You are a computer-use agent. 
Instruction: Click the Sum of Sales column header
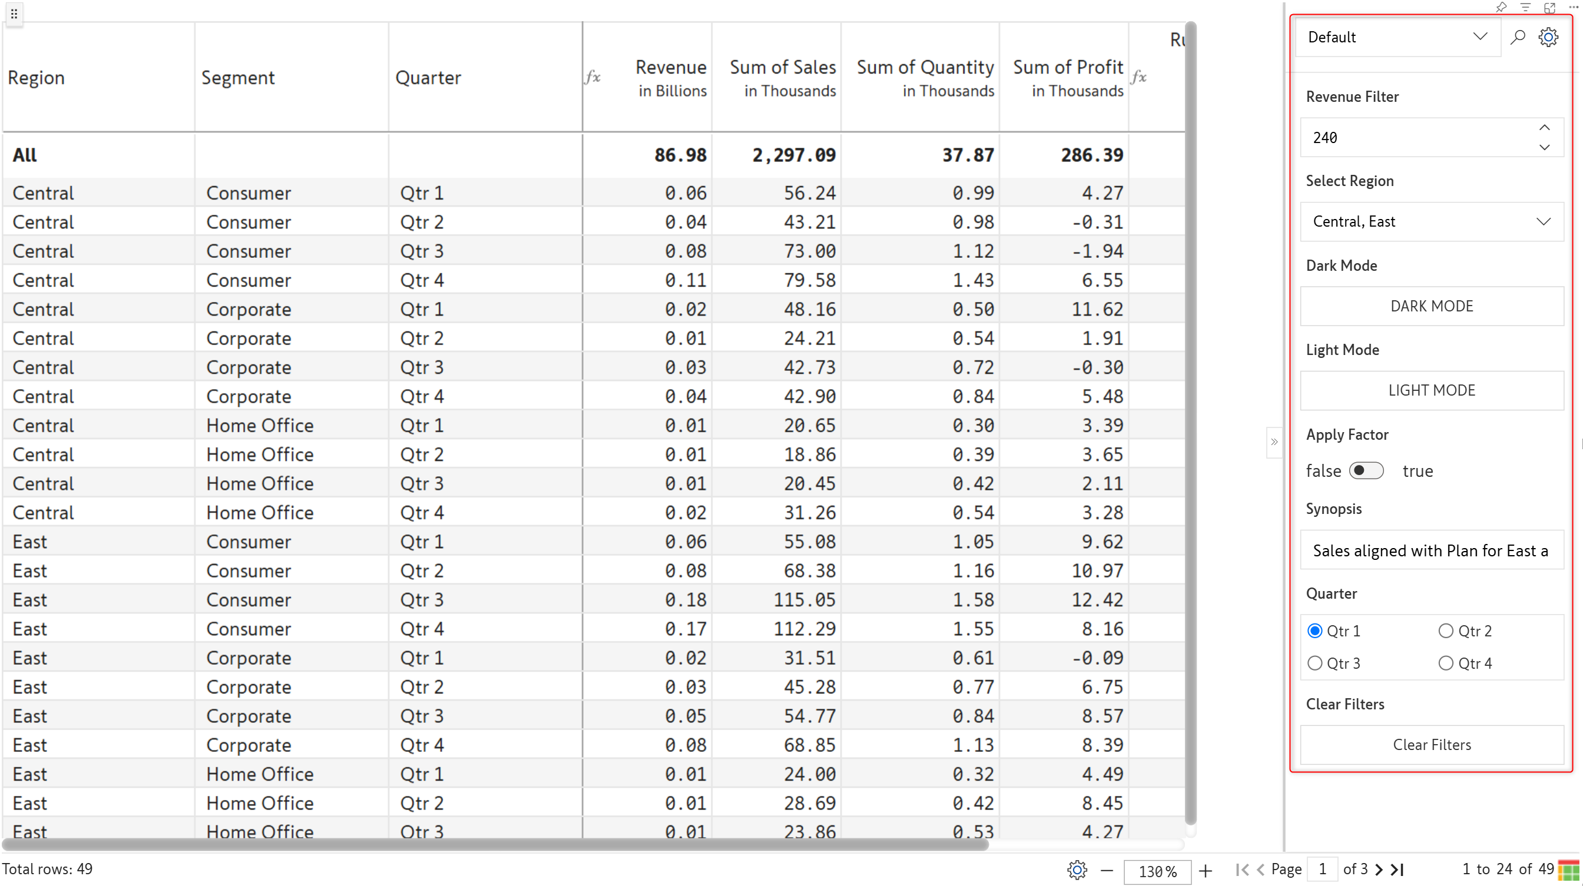click(x=782, y=77)
